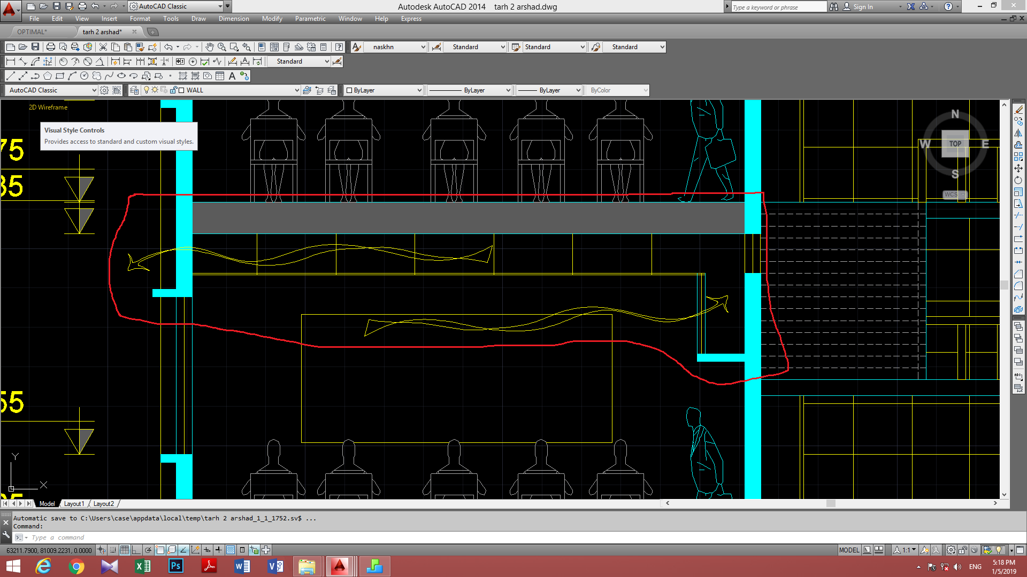The image size is (1027, 577).
Task: Open the QuickCalc calculator icon
Action: click(x=323, y=47)
